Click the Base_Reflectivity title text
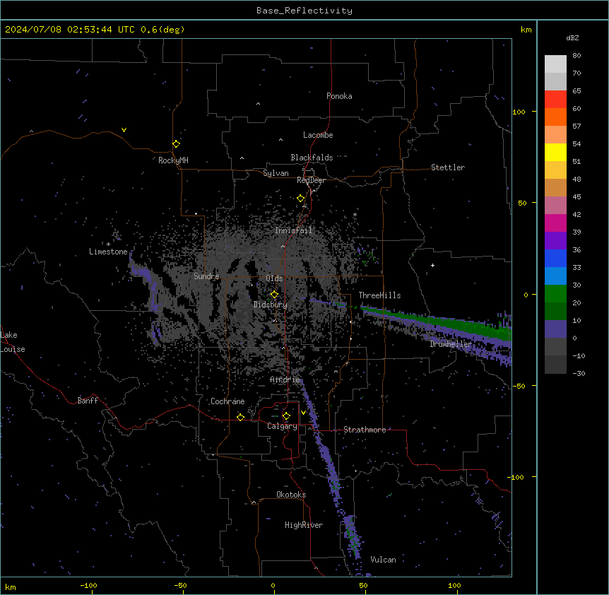This screenshot has width=609, height=595. [x=304, y=11]
